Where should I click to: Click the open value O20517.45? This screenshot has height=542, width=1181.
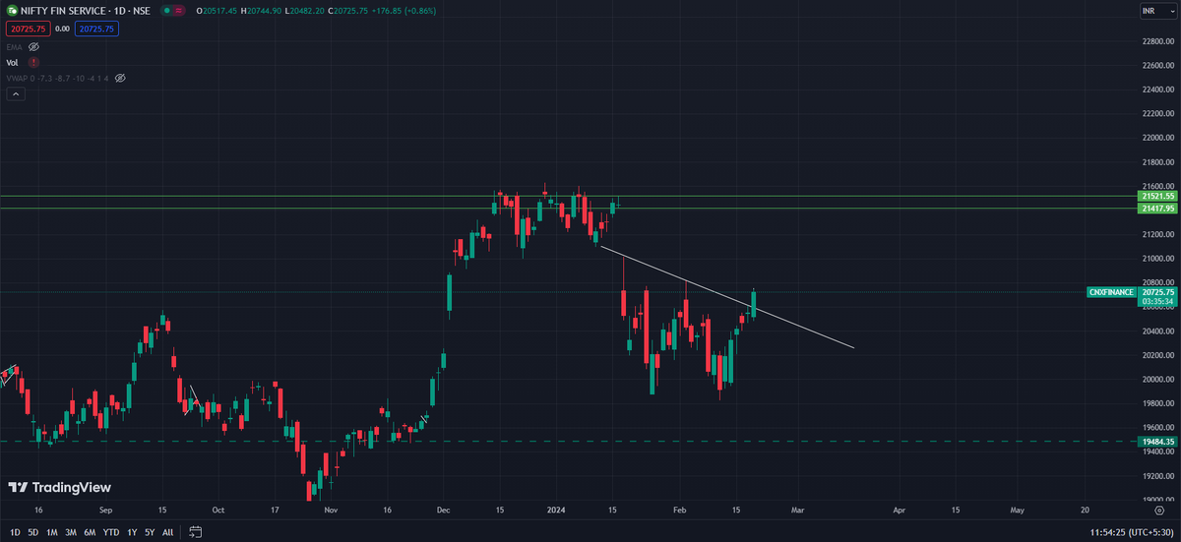[218, 11]
